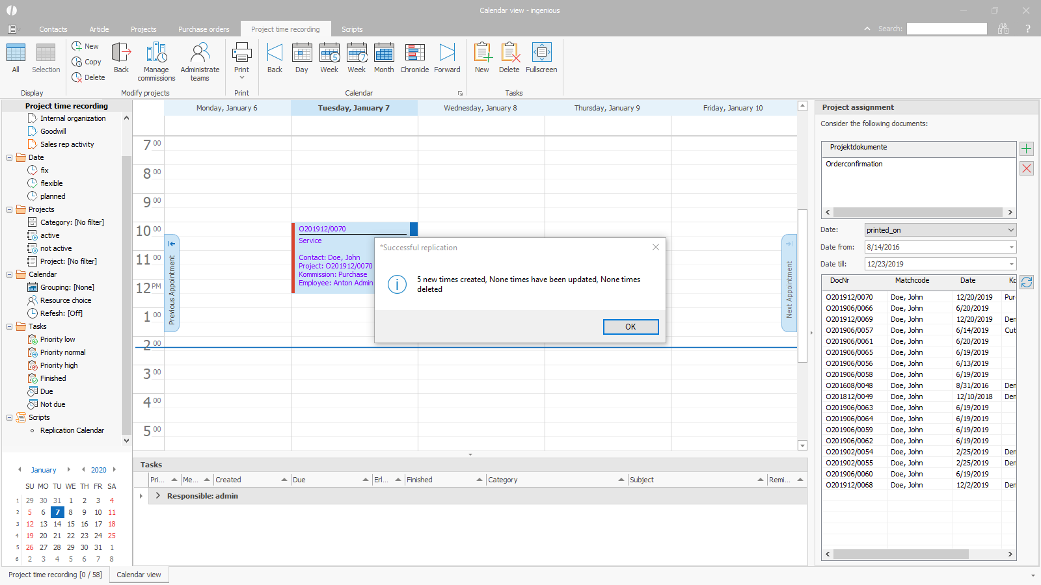This screenshot has width=1041, height=585.
Task: Select January 15 in mini calendar
Action: (x=71, y=524)
